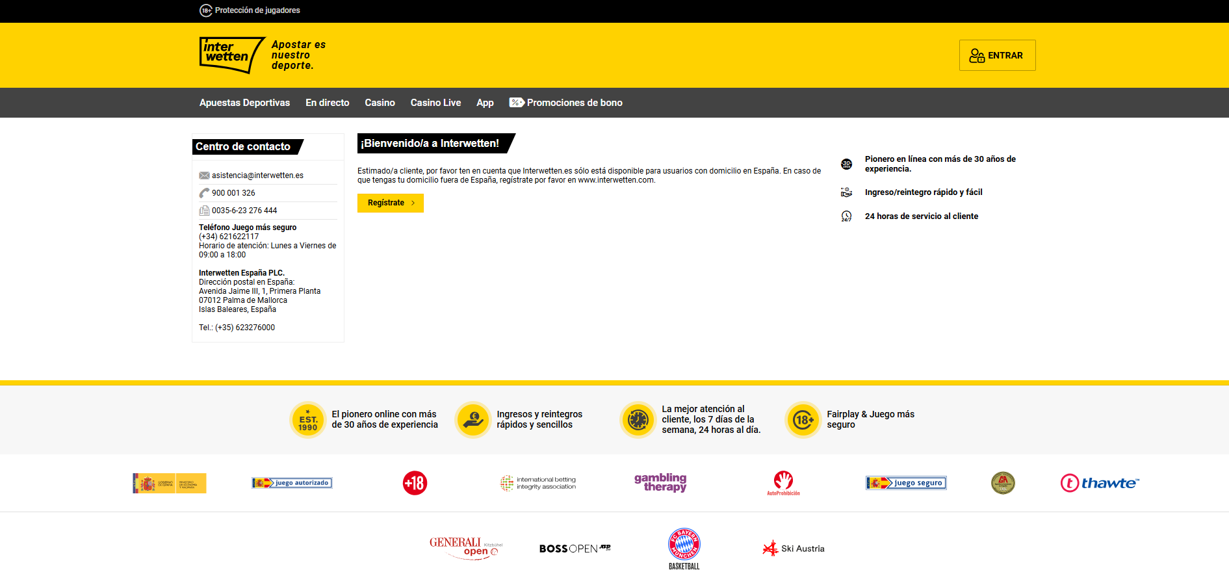Screen dimensions: 1229x585
Task: Click the Generali Open sponsor logo
Action: tap(465, 548)
